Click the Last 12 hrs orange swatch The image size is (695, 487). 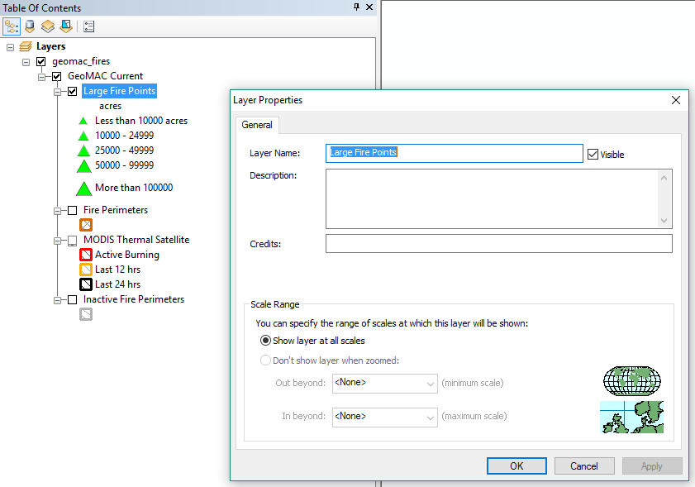tap(85, 270)
